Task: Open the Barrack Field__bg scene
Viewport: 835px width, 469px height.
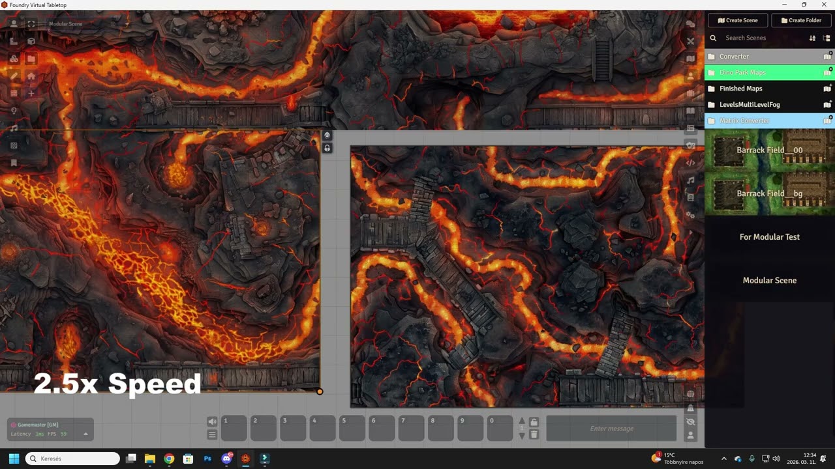Action: tap(770, 193)
